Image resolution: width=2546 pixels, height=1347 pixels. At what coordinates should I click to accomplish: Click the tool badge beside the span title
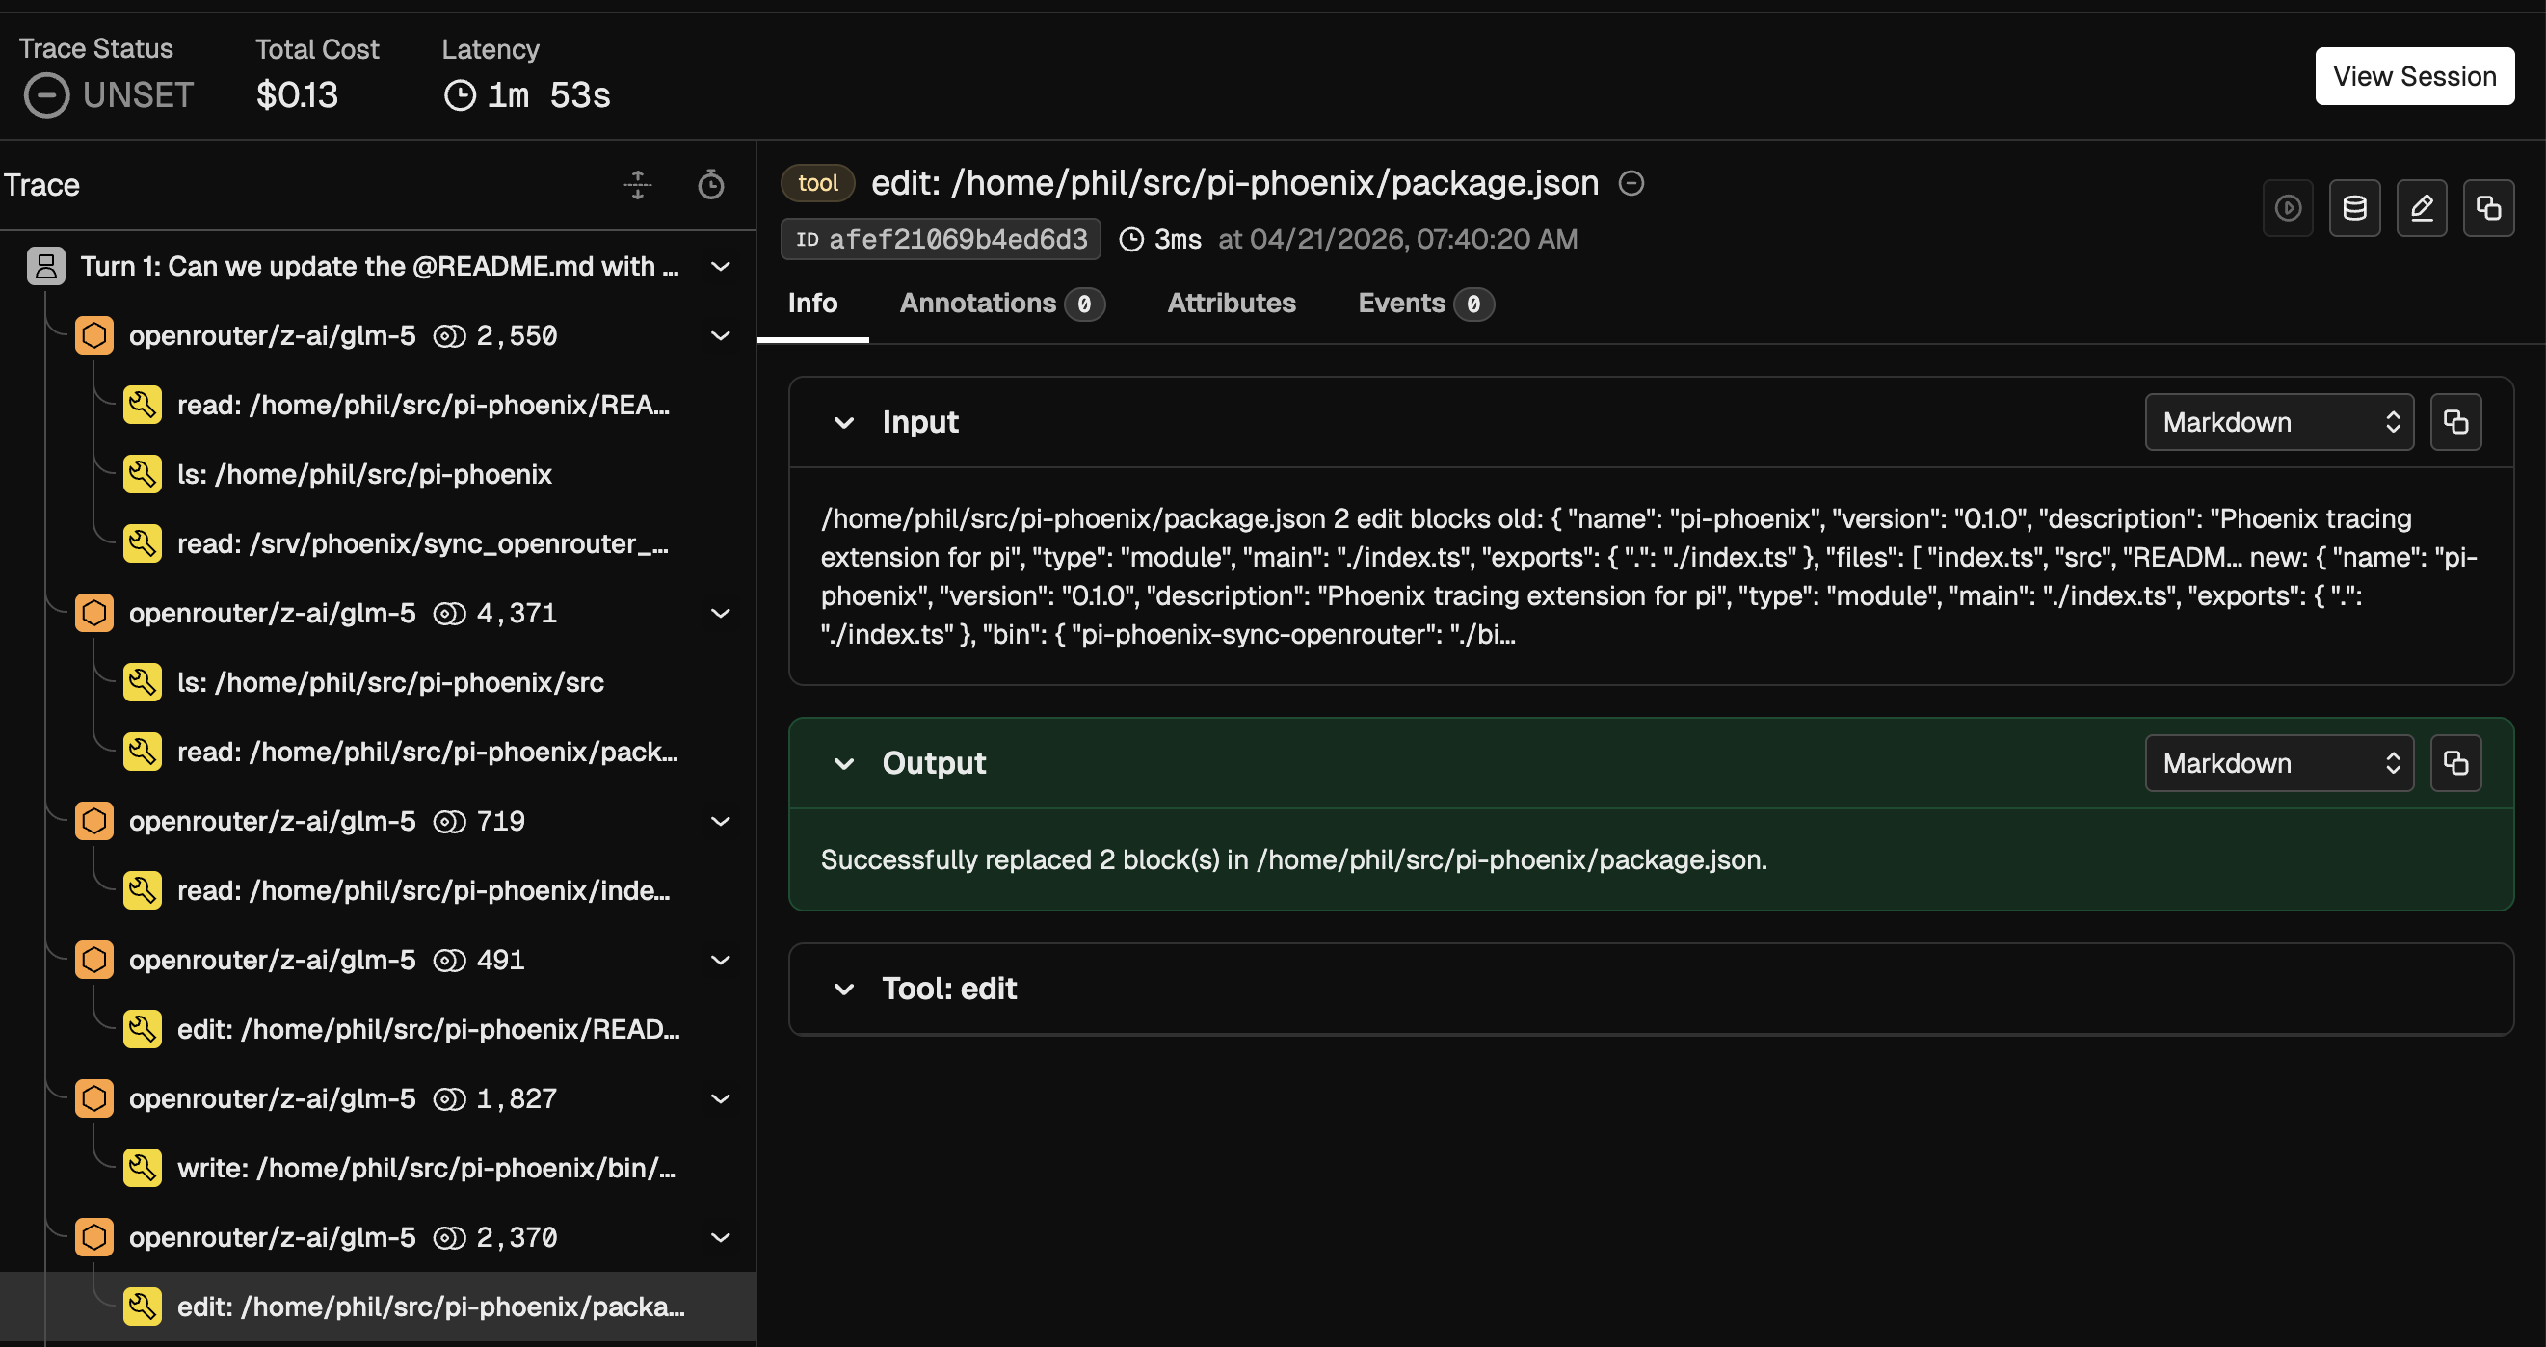tap(817, 183)
